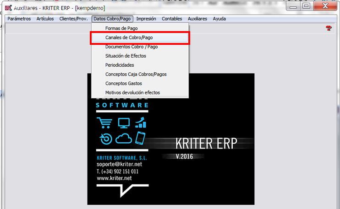Click the KRITER ERP splash title
340x209 pixels.
pos(206,144)
